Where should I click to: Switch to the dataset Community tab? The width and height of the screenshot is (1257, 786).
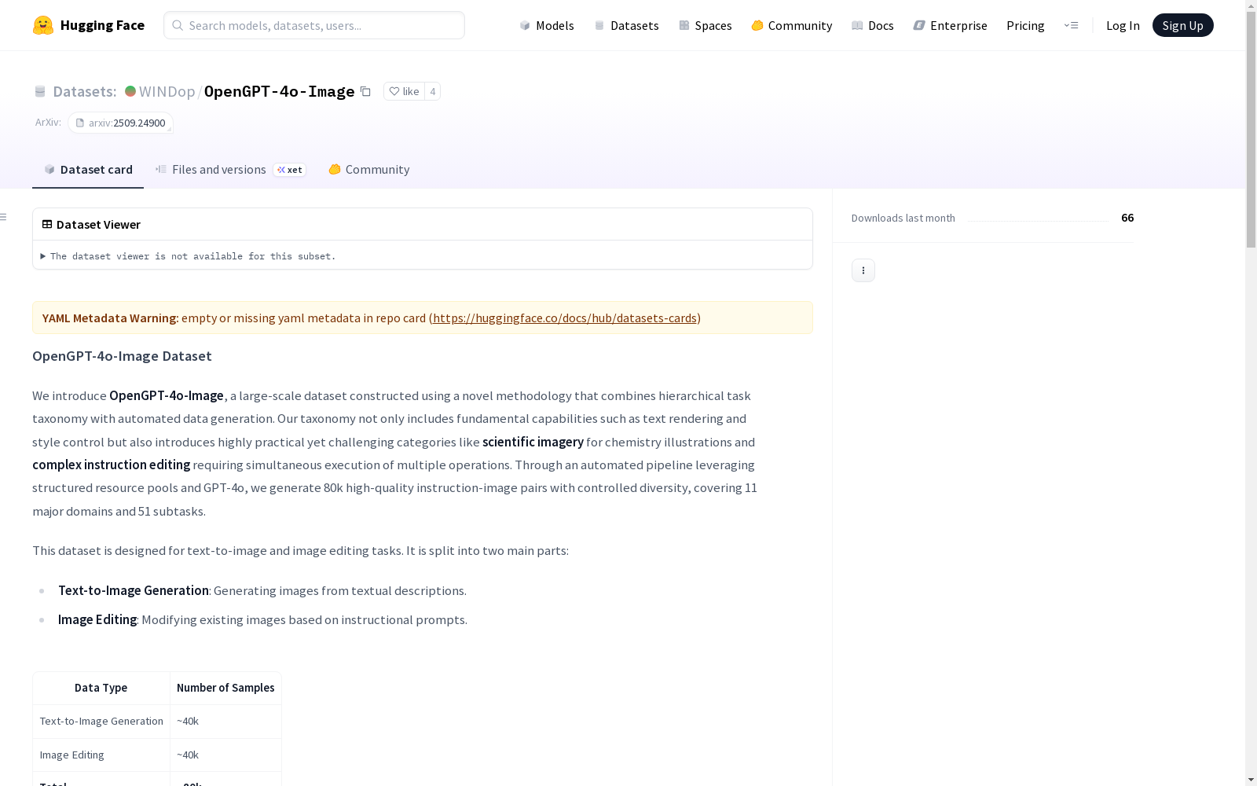(x=369, y=170)
